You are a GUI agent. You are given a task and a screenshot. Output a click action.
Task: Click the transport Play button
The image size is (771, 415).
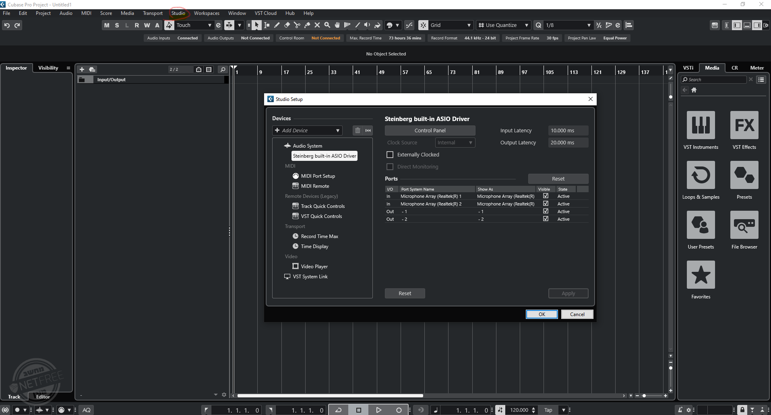tap(378, 410)
